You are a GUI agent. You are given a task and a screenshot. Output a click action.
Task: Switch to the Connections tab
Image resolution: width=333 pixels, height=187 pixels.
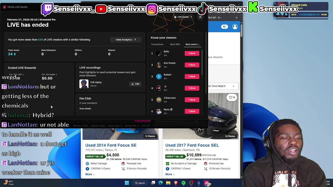157,44
